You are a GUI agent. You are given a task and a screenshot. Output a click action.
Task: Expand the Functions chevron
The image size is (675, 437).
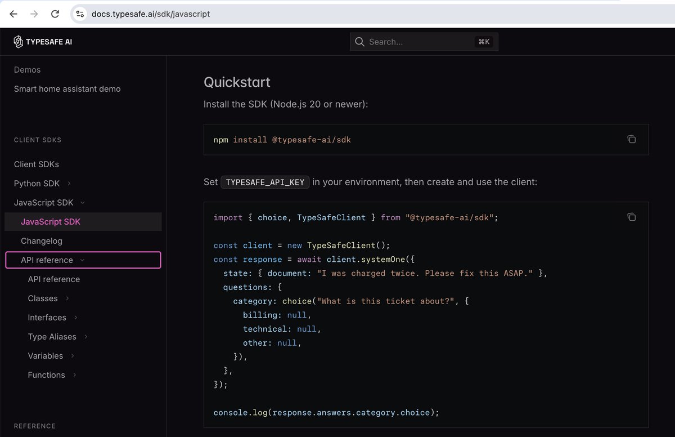pos(75,375)
